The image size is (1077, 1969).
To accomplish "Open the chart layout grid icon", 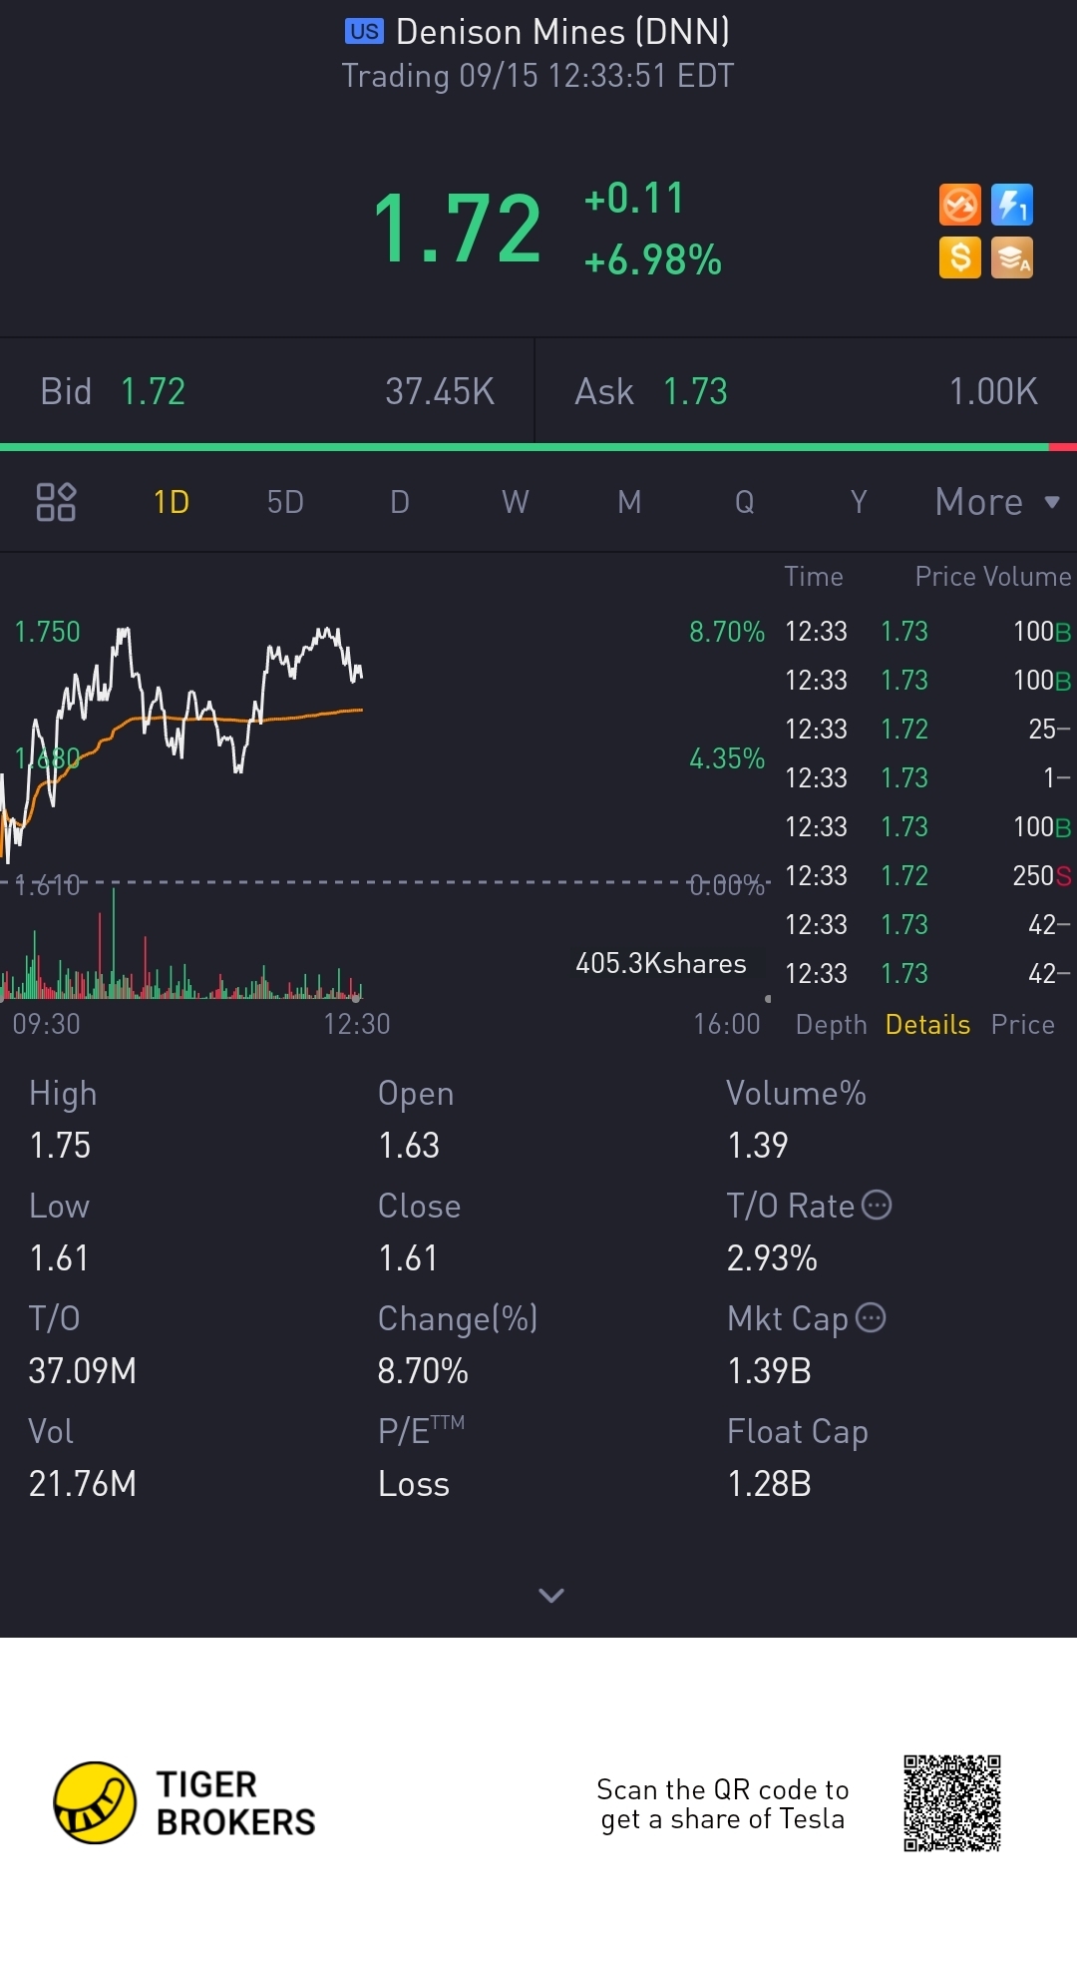I will point(56,502).
